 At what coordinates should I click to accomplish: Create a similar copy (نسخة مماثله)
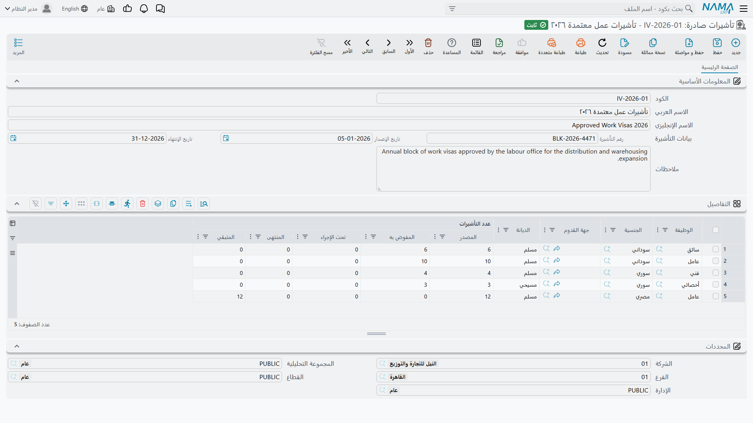click(653, 43)
